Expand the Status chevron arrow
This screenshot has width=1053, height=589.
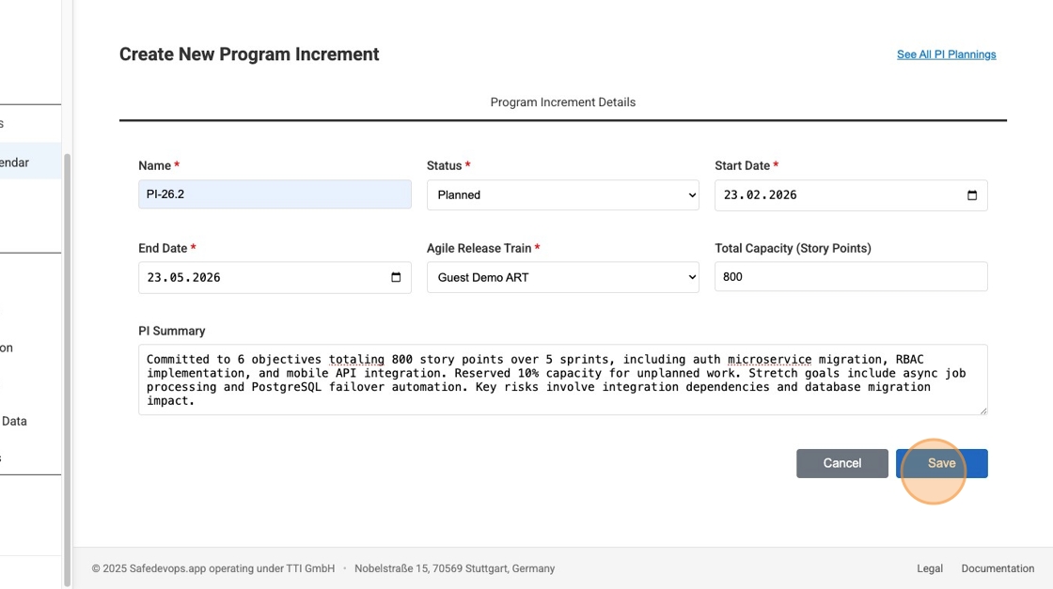click(x=692, y=194)
